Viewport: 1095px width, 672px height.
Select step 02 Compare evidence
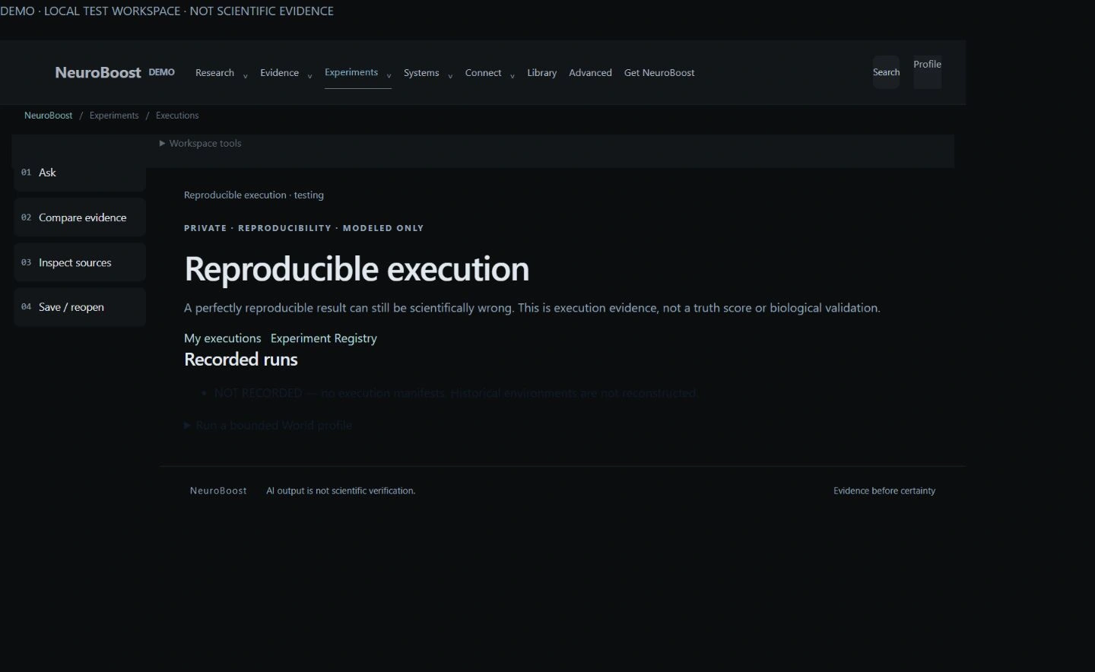click(79, 217)
